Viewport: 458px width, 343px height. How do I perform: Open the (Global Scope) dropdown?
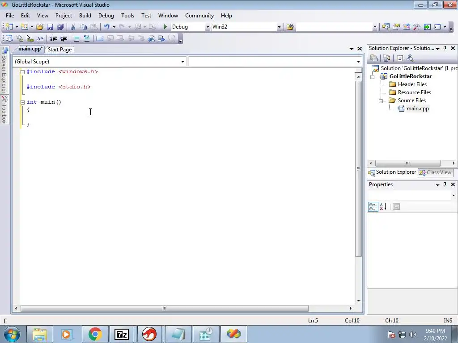tap(182, 62)
